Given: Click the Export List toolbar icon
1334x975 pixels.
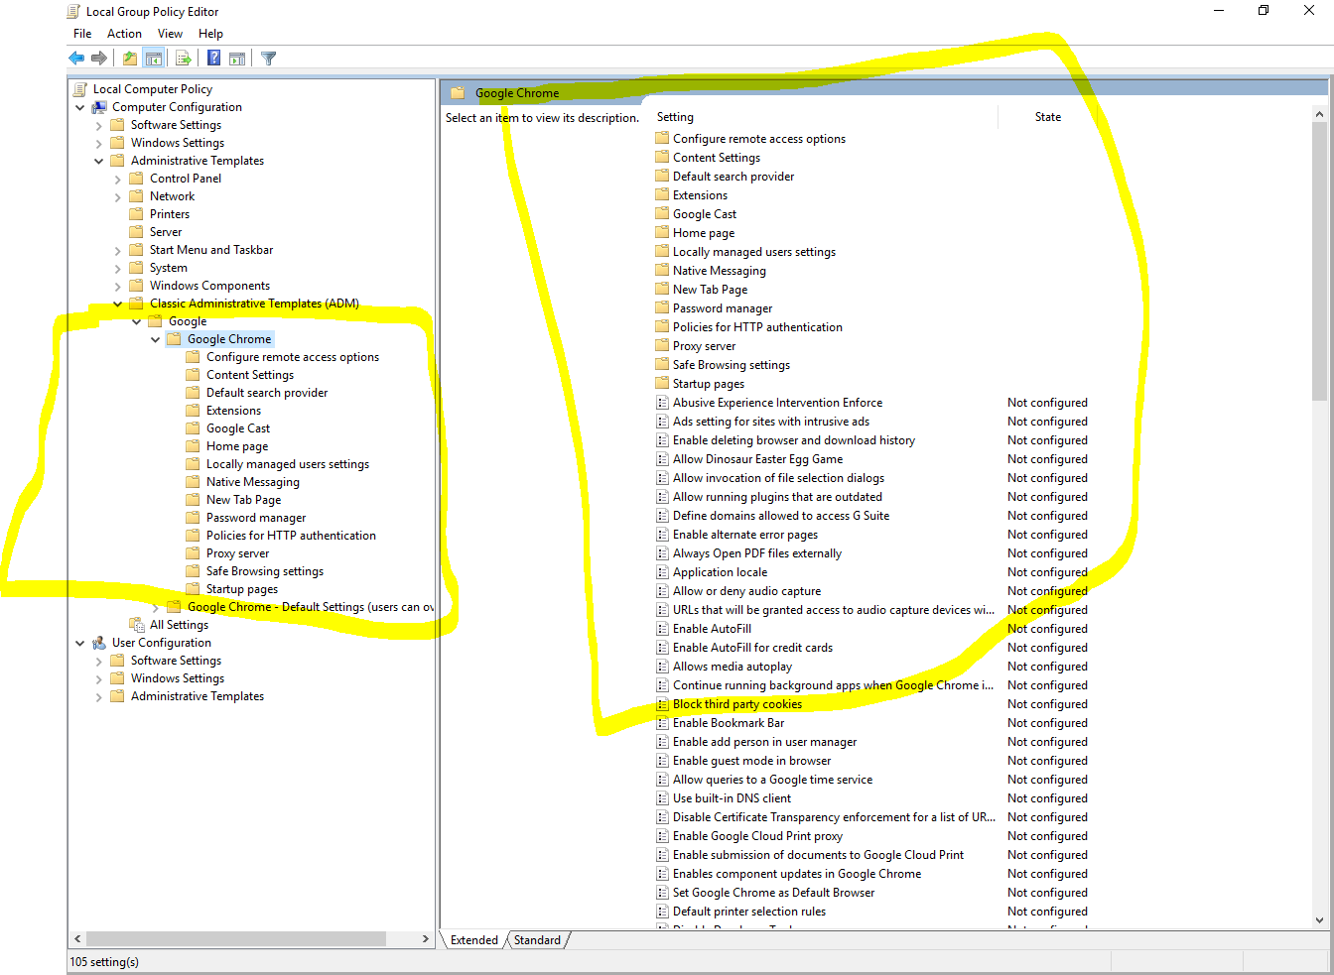Looking at the screenshot, I should 184,59.
